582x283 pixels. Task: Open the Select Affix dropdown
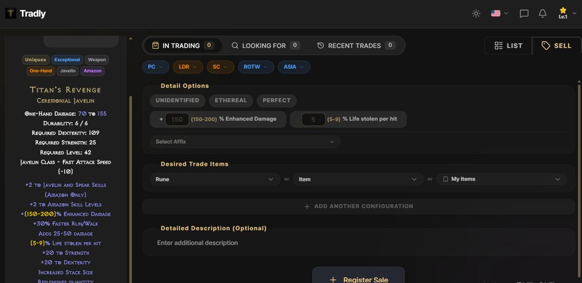click(x=245, y=142)
